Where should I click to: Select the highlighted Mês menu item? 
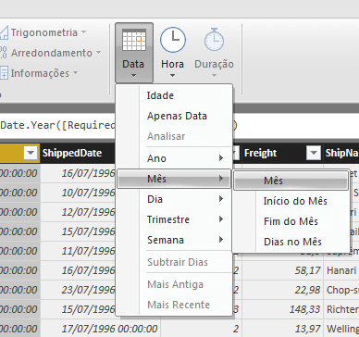(x=174, y=179)
